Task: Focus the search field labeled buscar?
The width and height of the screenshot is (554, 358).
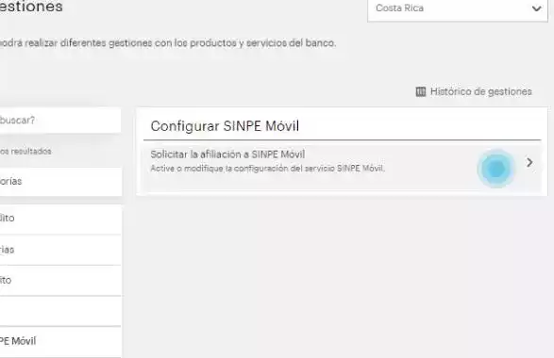Action: point(60,121)
